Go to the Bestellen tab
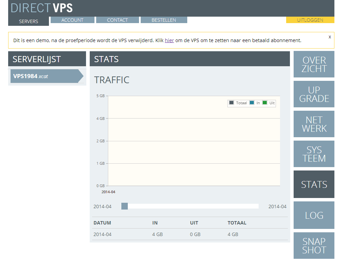The width and height of the screenshot is (348, 270). 164,20
